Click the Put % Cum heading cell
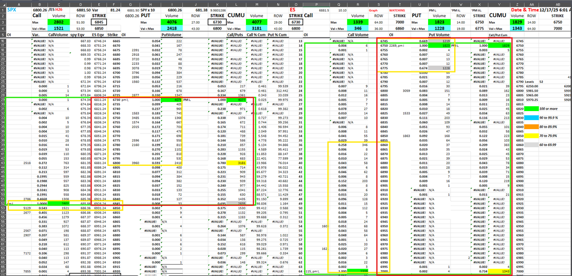Image resolution: width=572 pixels, height=276 pixels. tap(277, 35)
